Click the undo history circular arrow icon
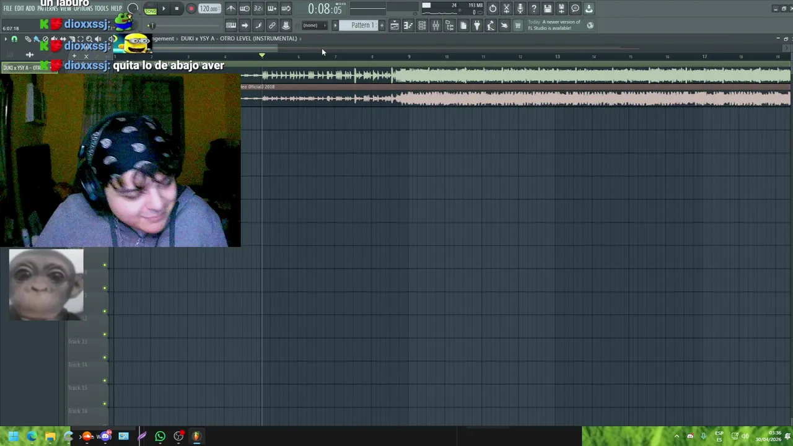 [x=493, y=9]
